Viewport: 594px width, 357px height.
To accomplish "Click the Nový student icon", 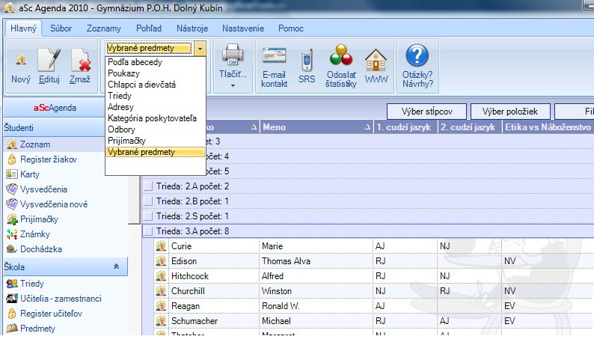I will coord(21,61).
